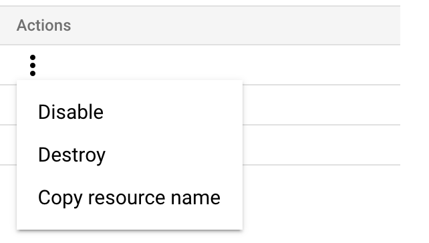This screenshot has width=429, height=243.
Task: Pick the last popup item, Copy resource name
Action: pos(130,198)
